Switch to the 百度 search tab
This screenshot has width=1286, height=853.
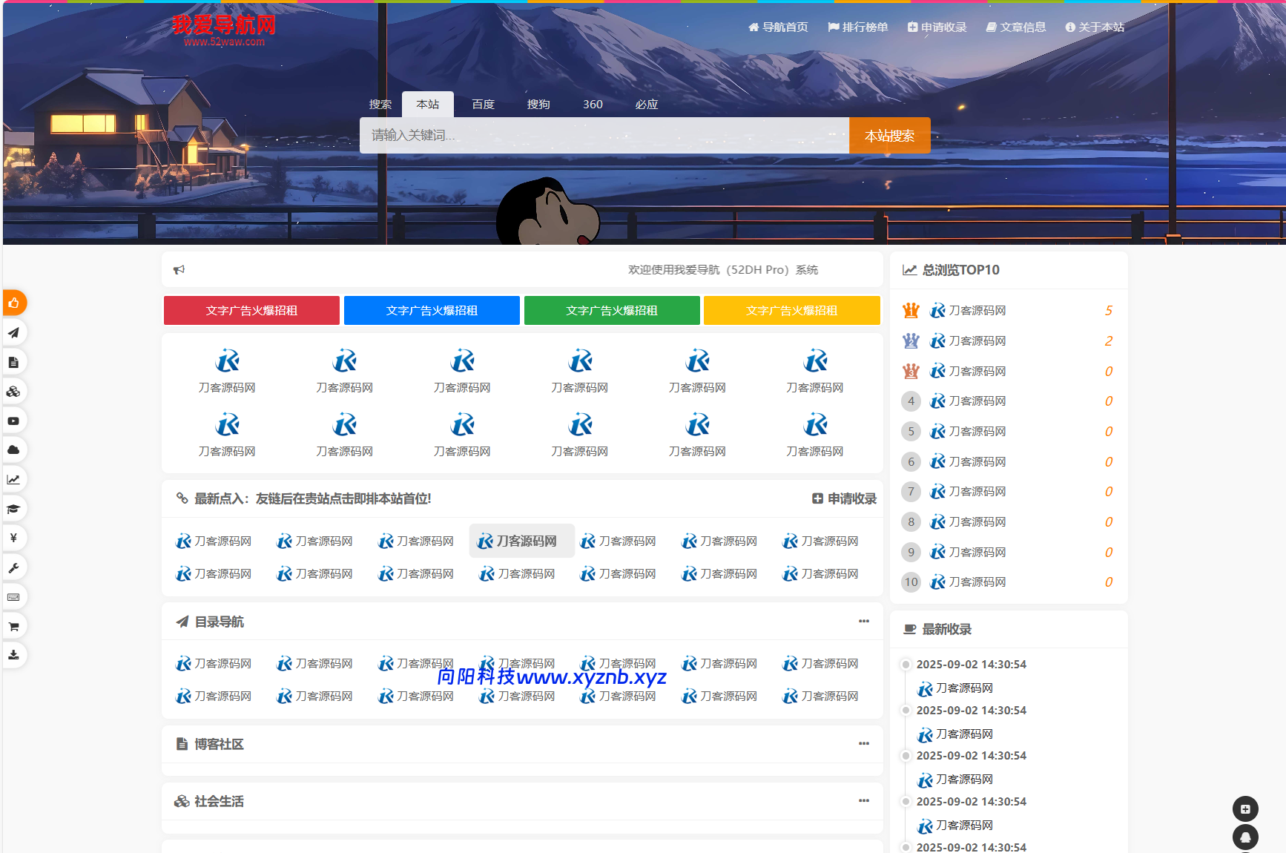[x=483, y=105]
